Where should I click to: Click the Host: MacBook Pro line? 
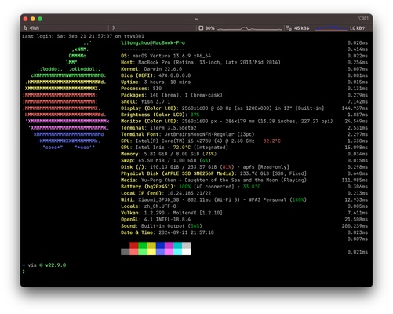(201, 62)
